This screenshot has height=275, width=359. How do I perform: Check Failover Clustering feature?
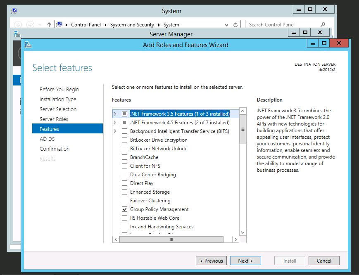coord(124,201)
